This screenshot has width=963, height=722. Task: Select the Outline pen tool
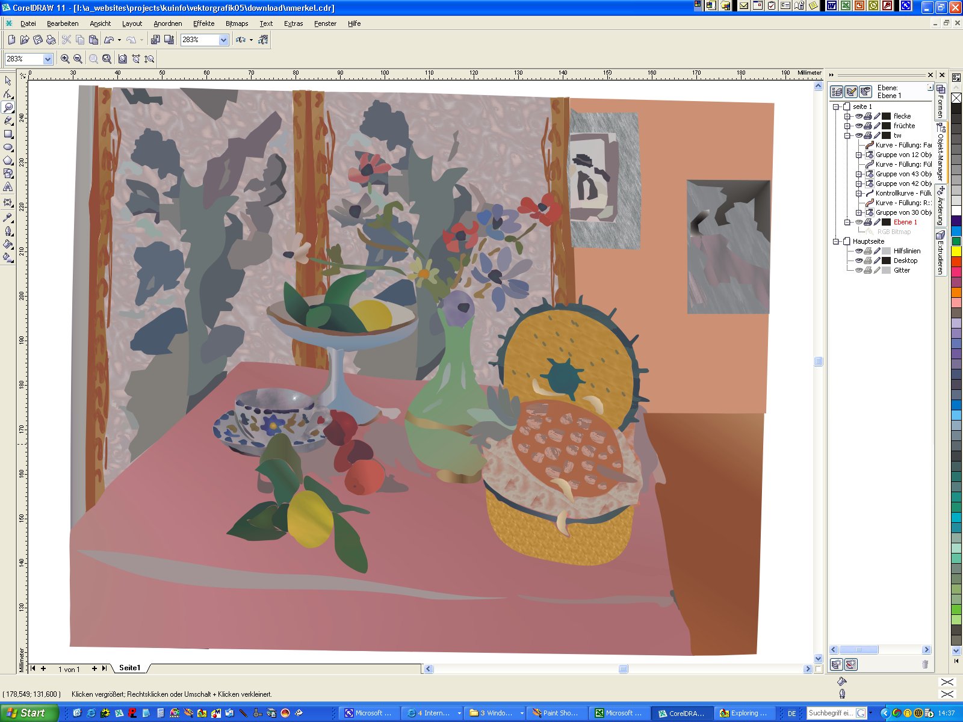pyautogui.click(x=8, y=230)
